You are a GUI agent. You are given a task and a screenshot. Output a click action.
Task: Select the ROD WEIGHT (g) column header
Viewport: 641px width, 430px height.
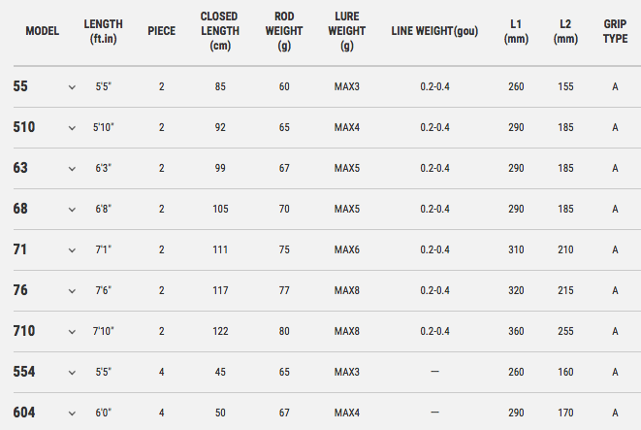click(284, 31)
